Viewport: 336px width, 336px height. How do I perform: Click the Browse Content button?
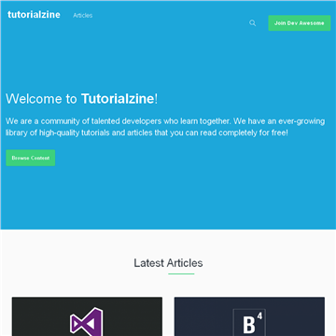pyautogui.click(x=31, y=158)
